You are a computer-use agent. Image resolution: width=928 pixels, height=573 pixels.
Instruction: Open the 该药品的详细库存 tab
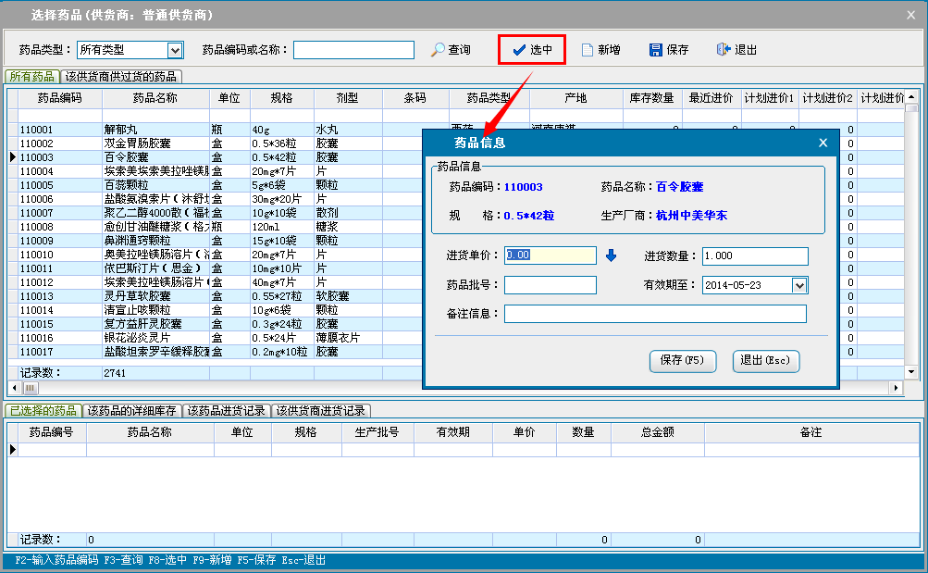[131, 411]
